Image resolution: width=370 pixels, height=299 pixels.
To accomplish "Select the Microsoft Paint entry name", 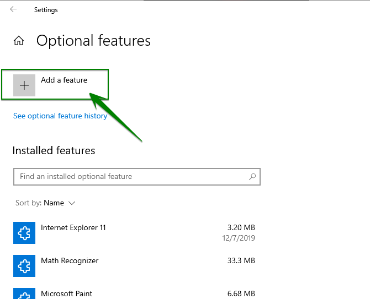I will click(66, 293).
